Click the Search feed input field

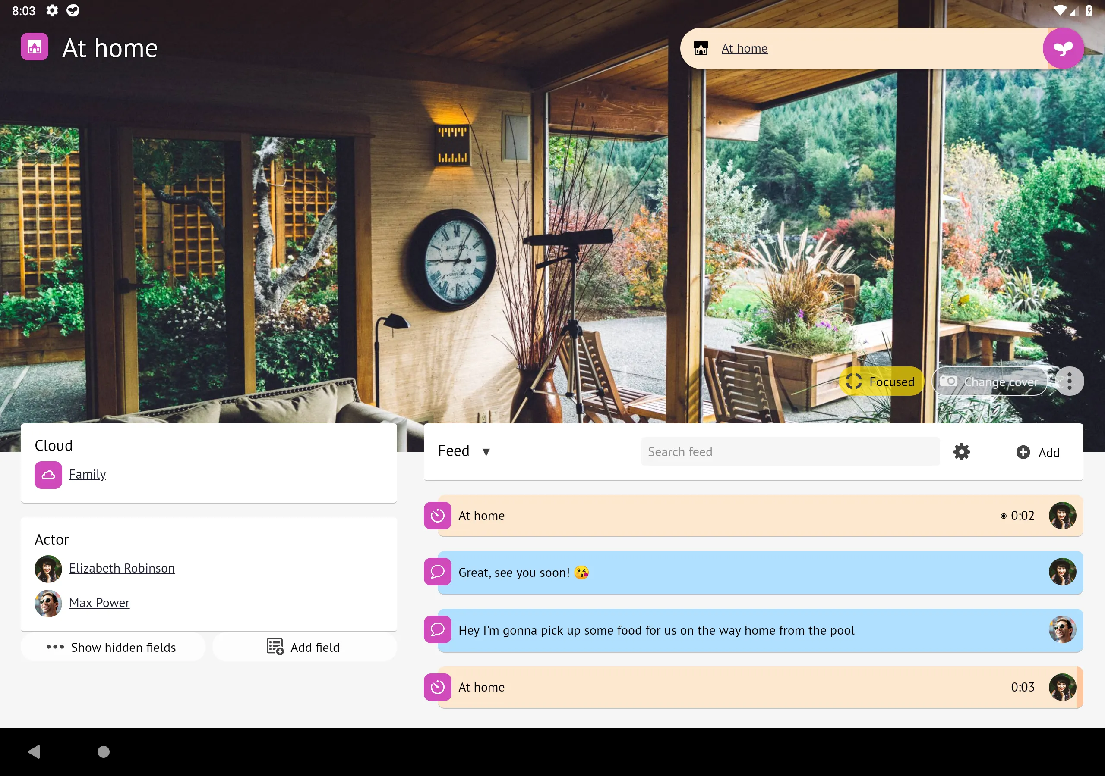coord(789,451)
